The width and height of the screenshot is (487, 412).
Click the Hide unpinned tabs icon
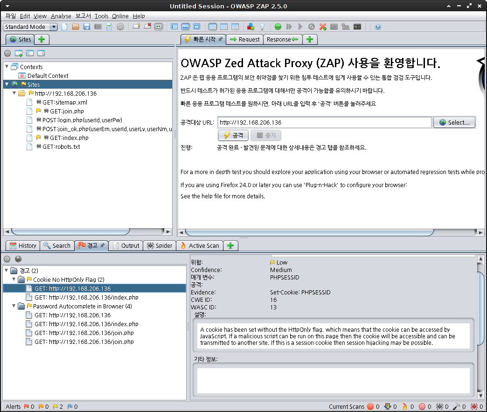147,27
